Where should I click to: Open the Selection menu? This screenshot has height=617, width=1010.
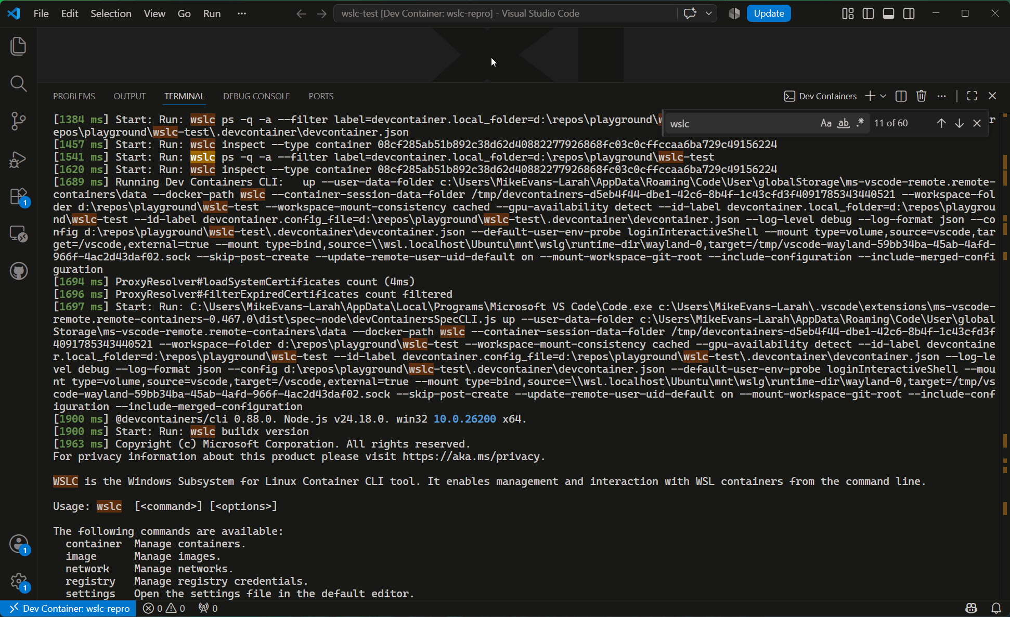[x=111, y=14]
